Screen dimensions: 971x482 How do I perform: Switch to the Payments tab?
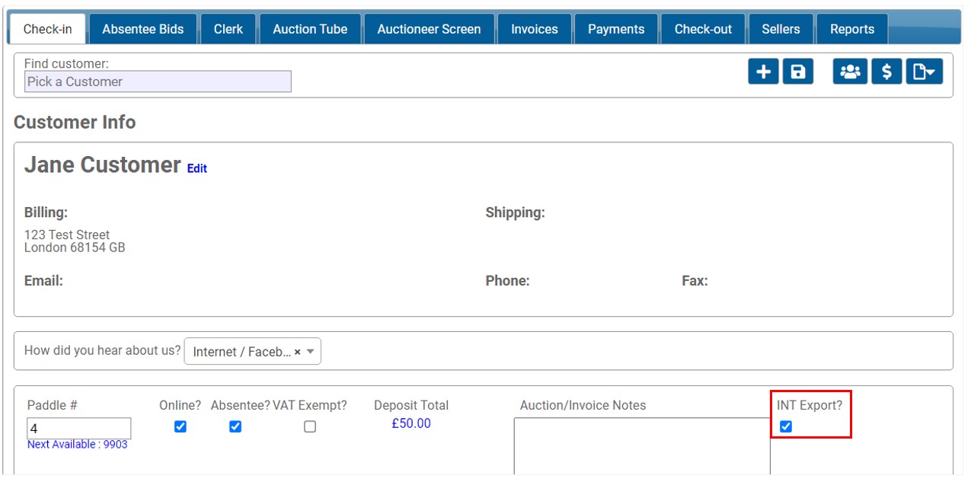[616, 29]
